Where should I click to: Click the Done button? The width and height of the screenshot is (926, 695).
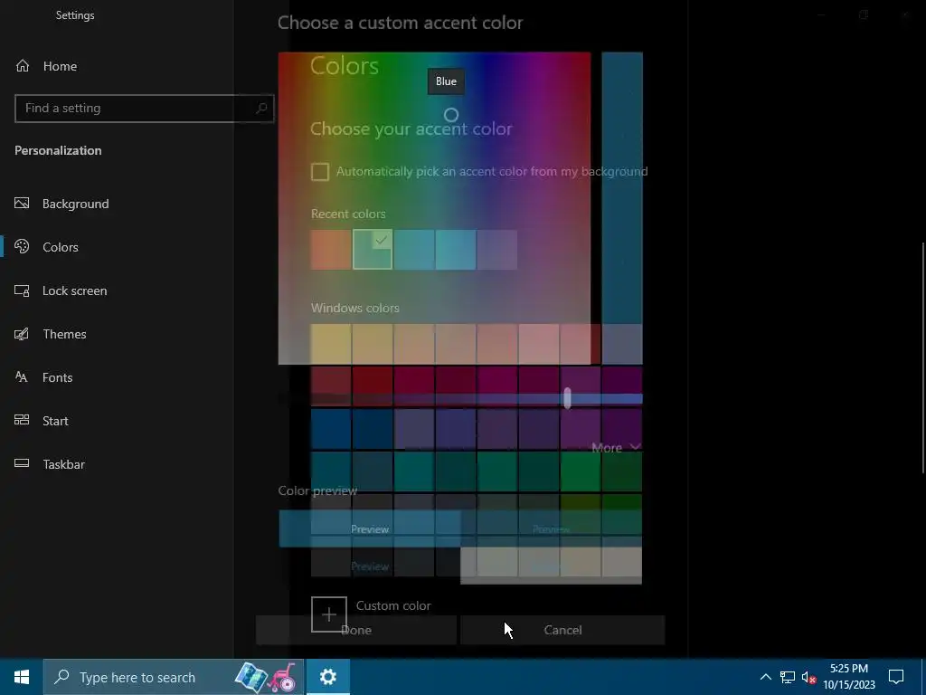coord(356,630)
